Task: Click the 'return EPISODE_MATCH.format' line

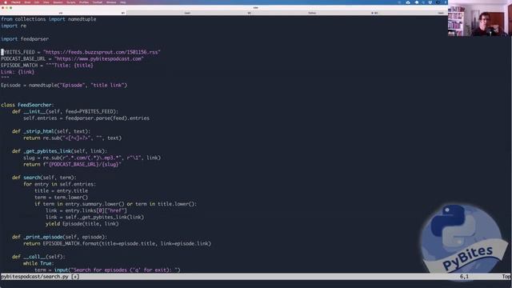Action: [118, 243]
